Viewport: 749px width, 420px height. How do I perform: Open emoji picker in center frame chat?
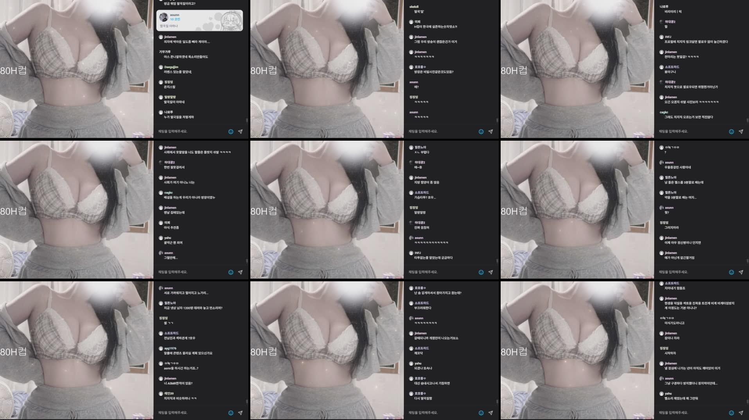[481, 272]
